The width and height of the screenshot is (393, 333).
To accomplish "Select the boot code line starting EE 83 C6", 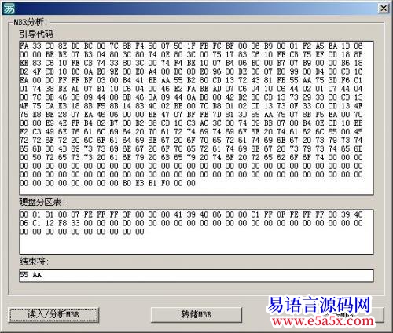I will pyautogui.click(x=191, y=63).
